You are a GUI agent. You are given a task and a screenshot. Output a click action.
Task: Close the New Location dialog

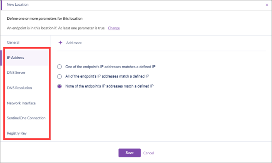(267, 5)
